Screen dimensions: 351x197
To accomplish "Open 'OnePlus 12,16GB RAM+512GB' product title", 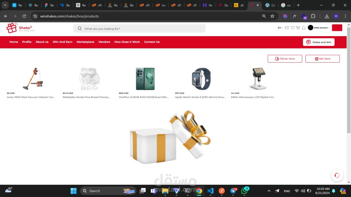I will [144, 97].
